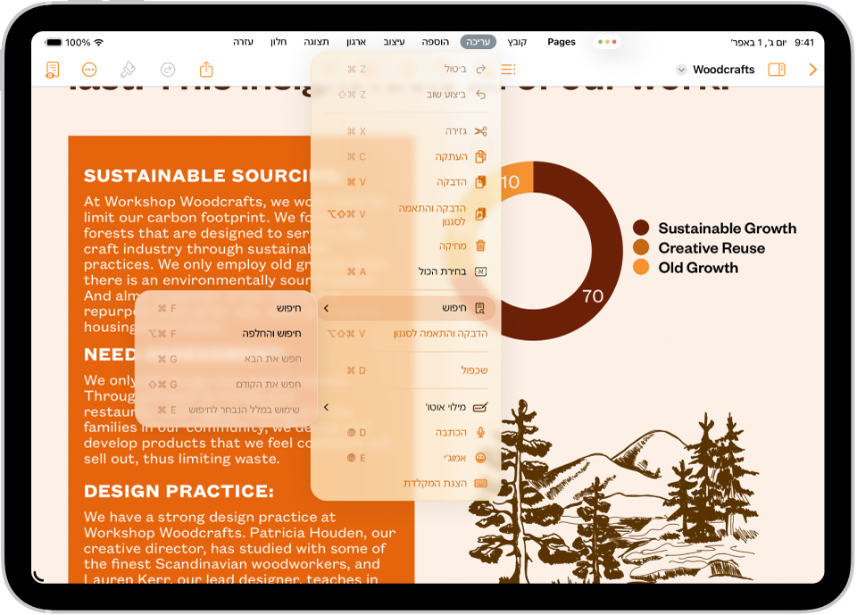Select חפש את הבא (Find Next)
857x615 pixels.
(226, 359)
